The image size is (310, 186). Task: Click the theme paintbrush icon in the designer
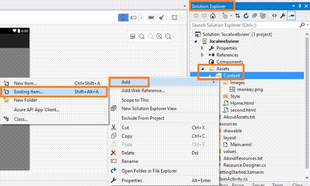[161, 17]
